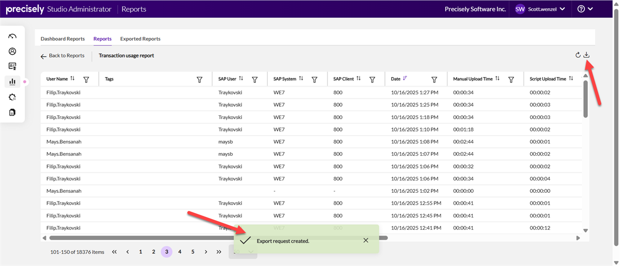Select the 10/16/2025 12:55 PM date cell
The image size is (620, 266).
click(416, 203)
